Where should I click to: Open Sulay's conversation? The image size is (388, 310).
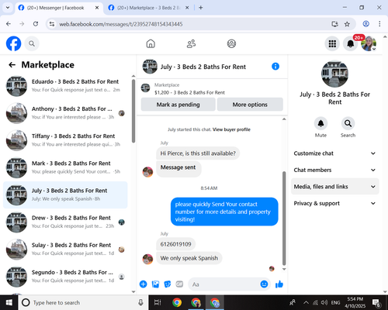point(65,250)
